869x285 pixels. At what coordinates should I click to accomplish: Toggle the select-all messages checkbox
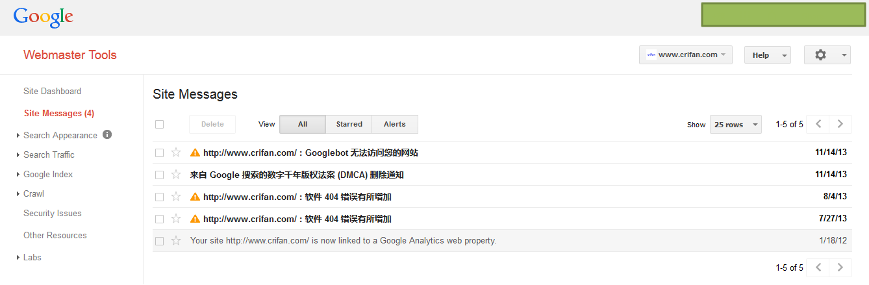pos(160,124)
